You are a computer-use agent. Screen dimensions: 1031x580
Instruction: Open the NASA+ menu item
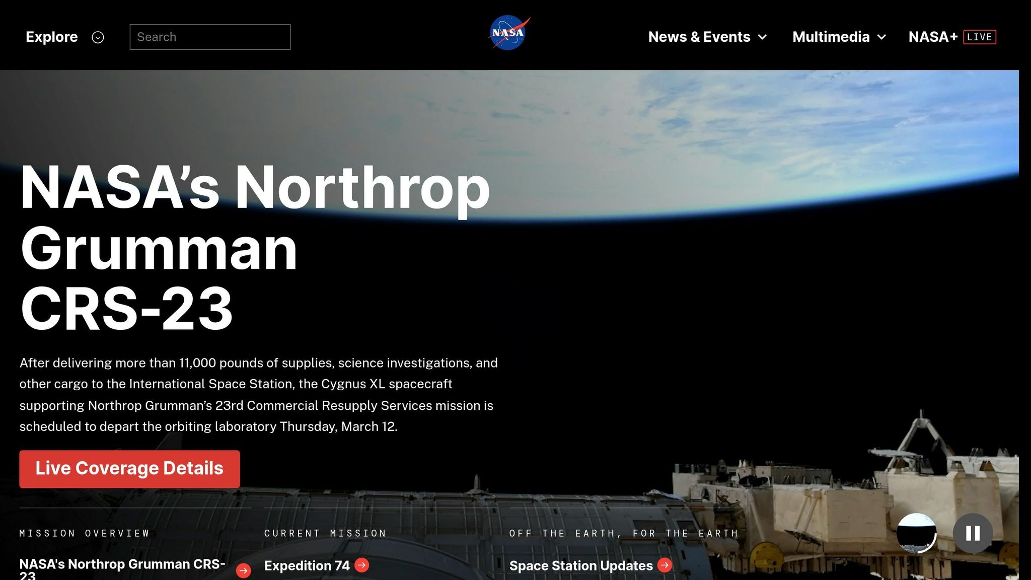(933, 37)
